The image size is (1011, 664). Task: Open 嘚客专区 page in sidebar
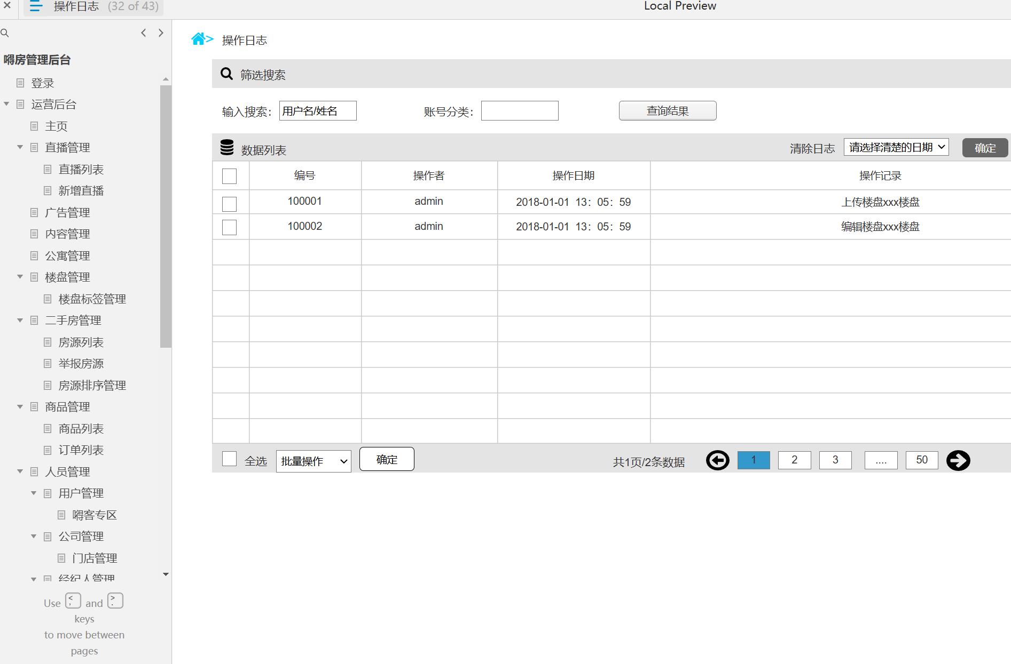[x=95, y=515]
